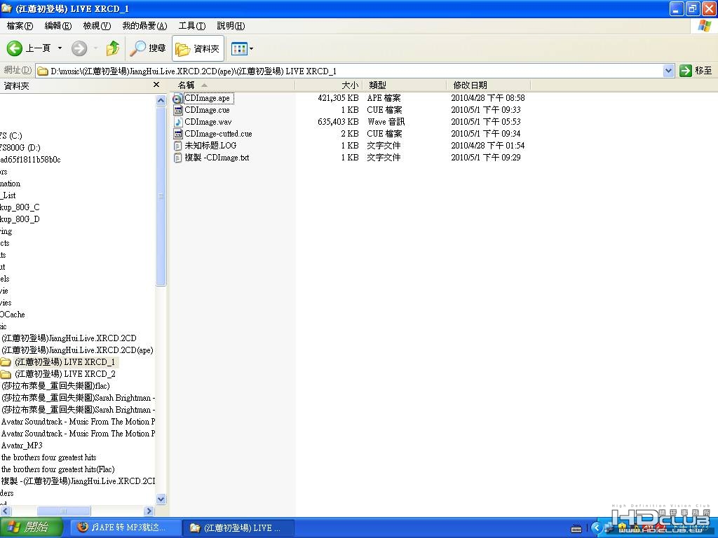The width and height of the screenshot is (718, 538).
Task: Click the 移至 Go button
Action: pyautogui.click(x=696, y=71)
